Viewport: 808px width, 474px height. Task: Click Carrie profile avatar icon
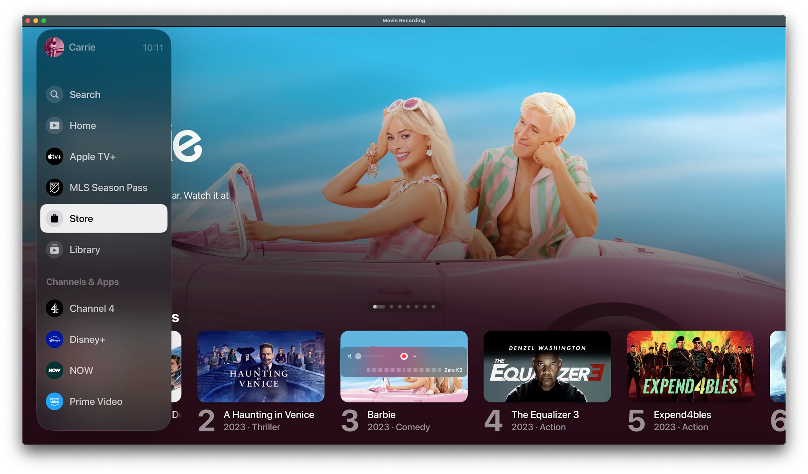[54, 47]
